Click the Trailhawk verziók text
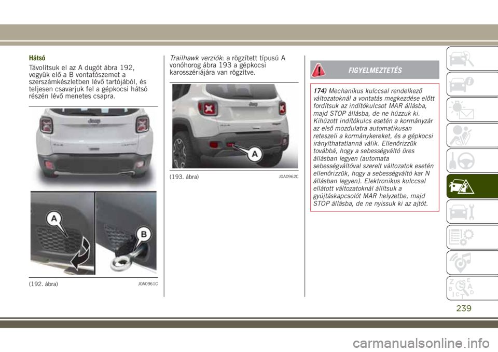 (196, 58)
